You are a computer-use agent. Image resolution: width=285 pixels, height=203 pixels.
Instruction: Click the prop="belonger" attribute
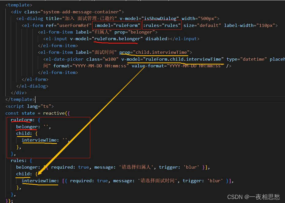[x=134, y=32]
